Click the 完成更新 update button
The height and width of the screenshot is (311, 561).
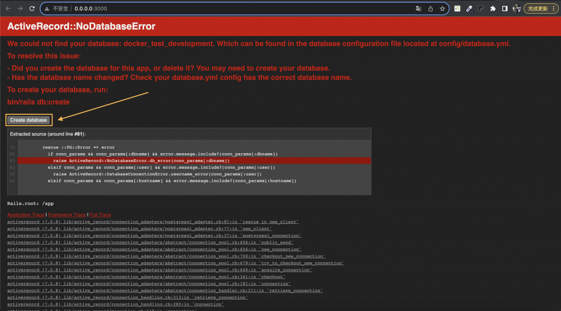[538, 9]
